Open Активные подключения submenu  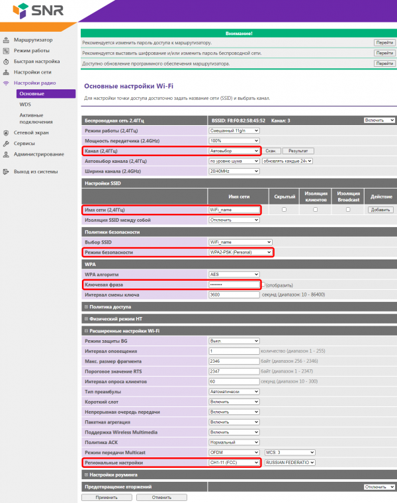pyautogui.click(x=36, y=118)
